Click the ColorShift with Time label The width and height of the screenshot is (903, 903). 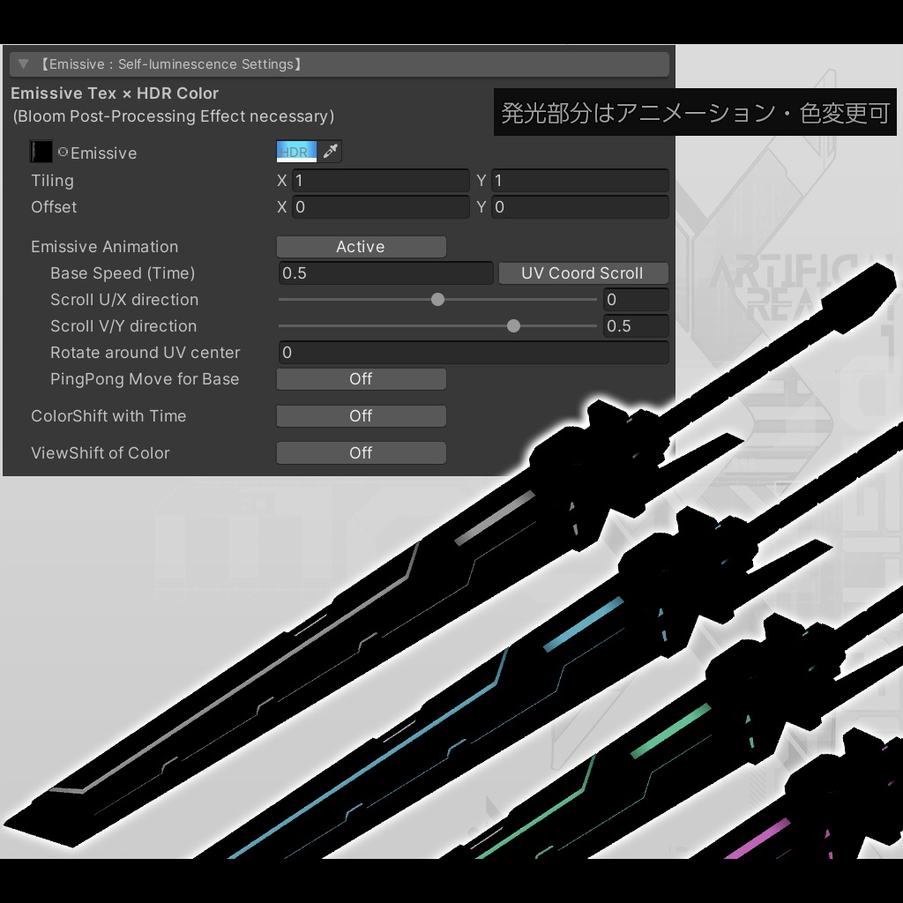click(108, 416)
